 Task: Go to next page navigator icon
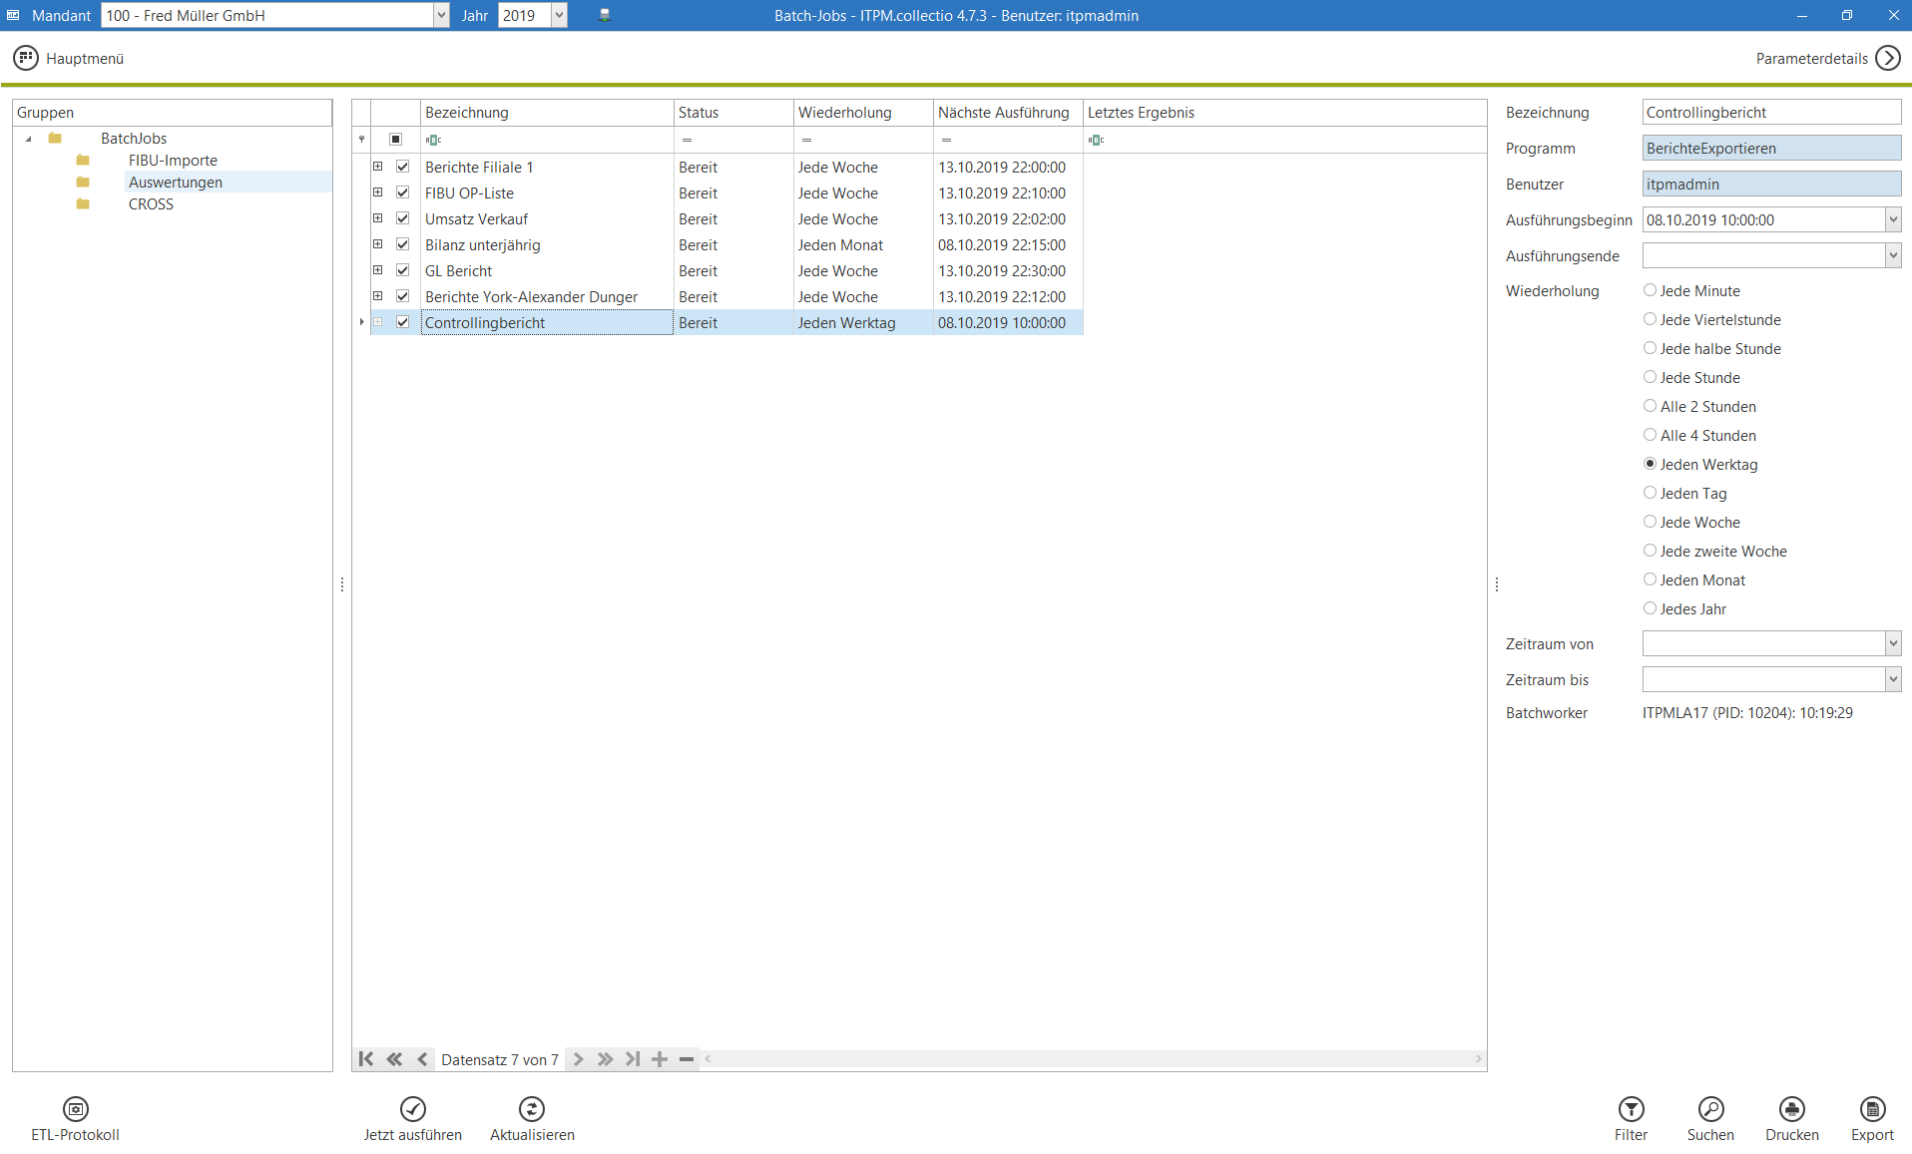tap(605, 1059)
